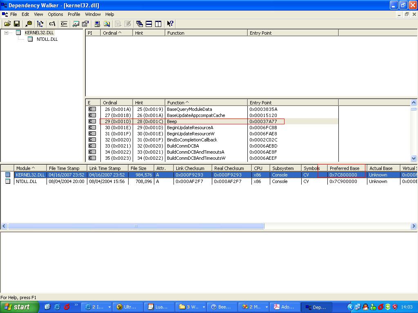The width and height of the screenshot is (418, 313).
Task: Select BindIoCompletionCallback export row
Action: (x=212, y=140)
